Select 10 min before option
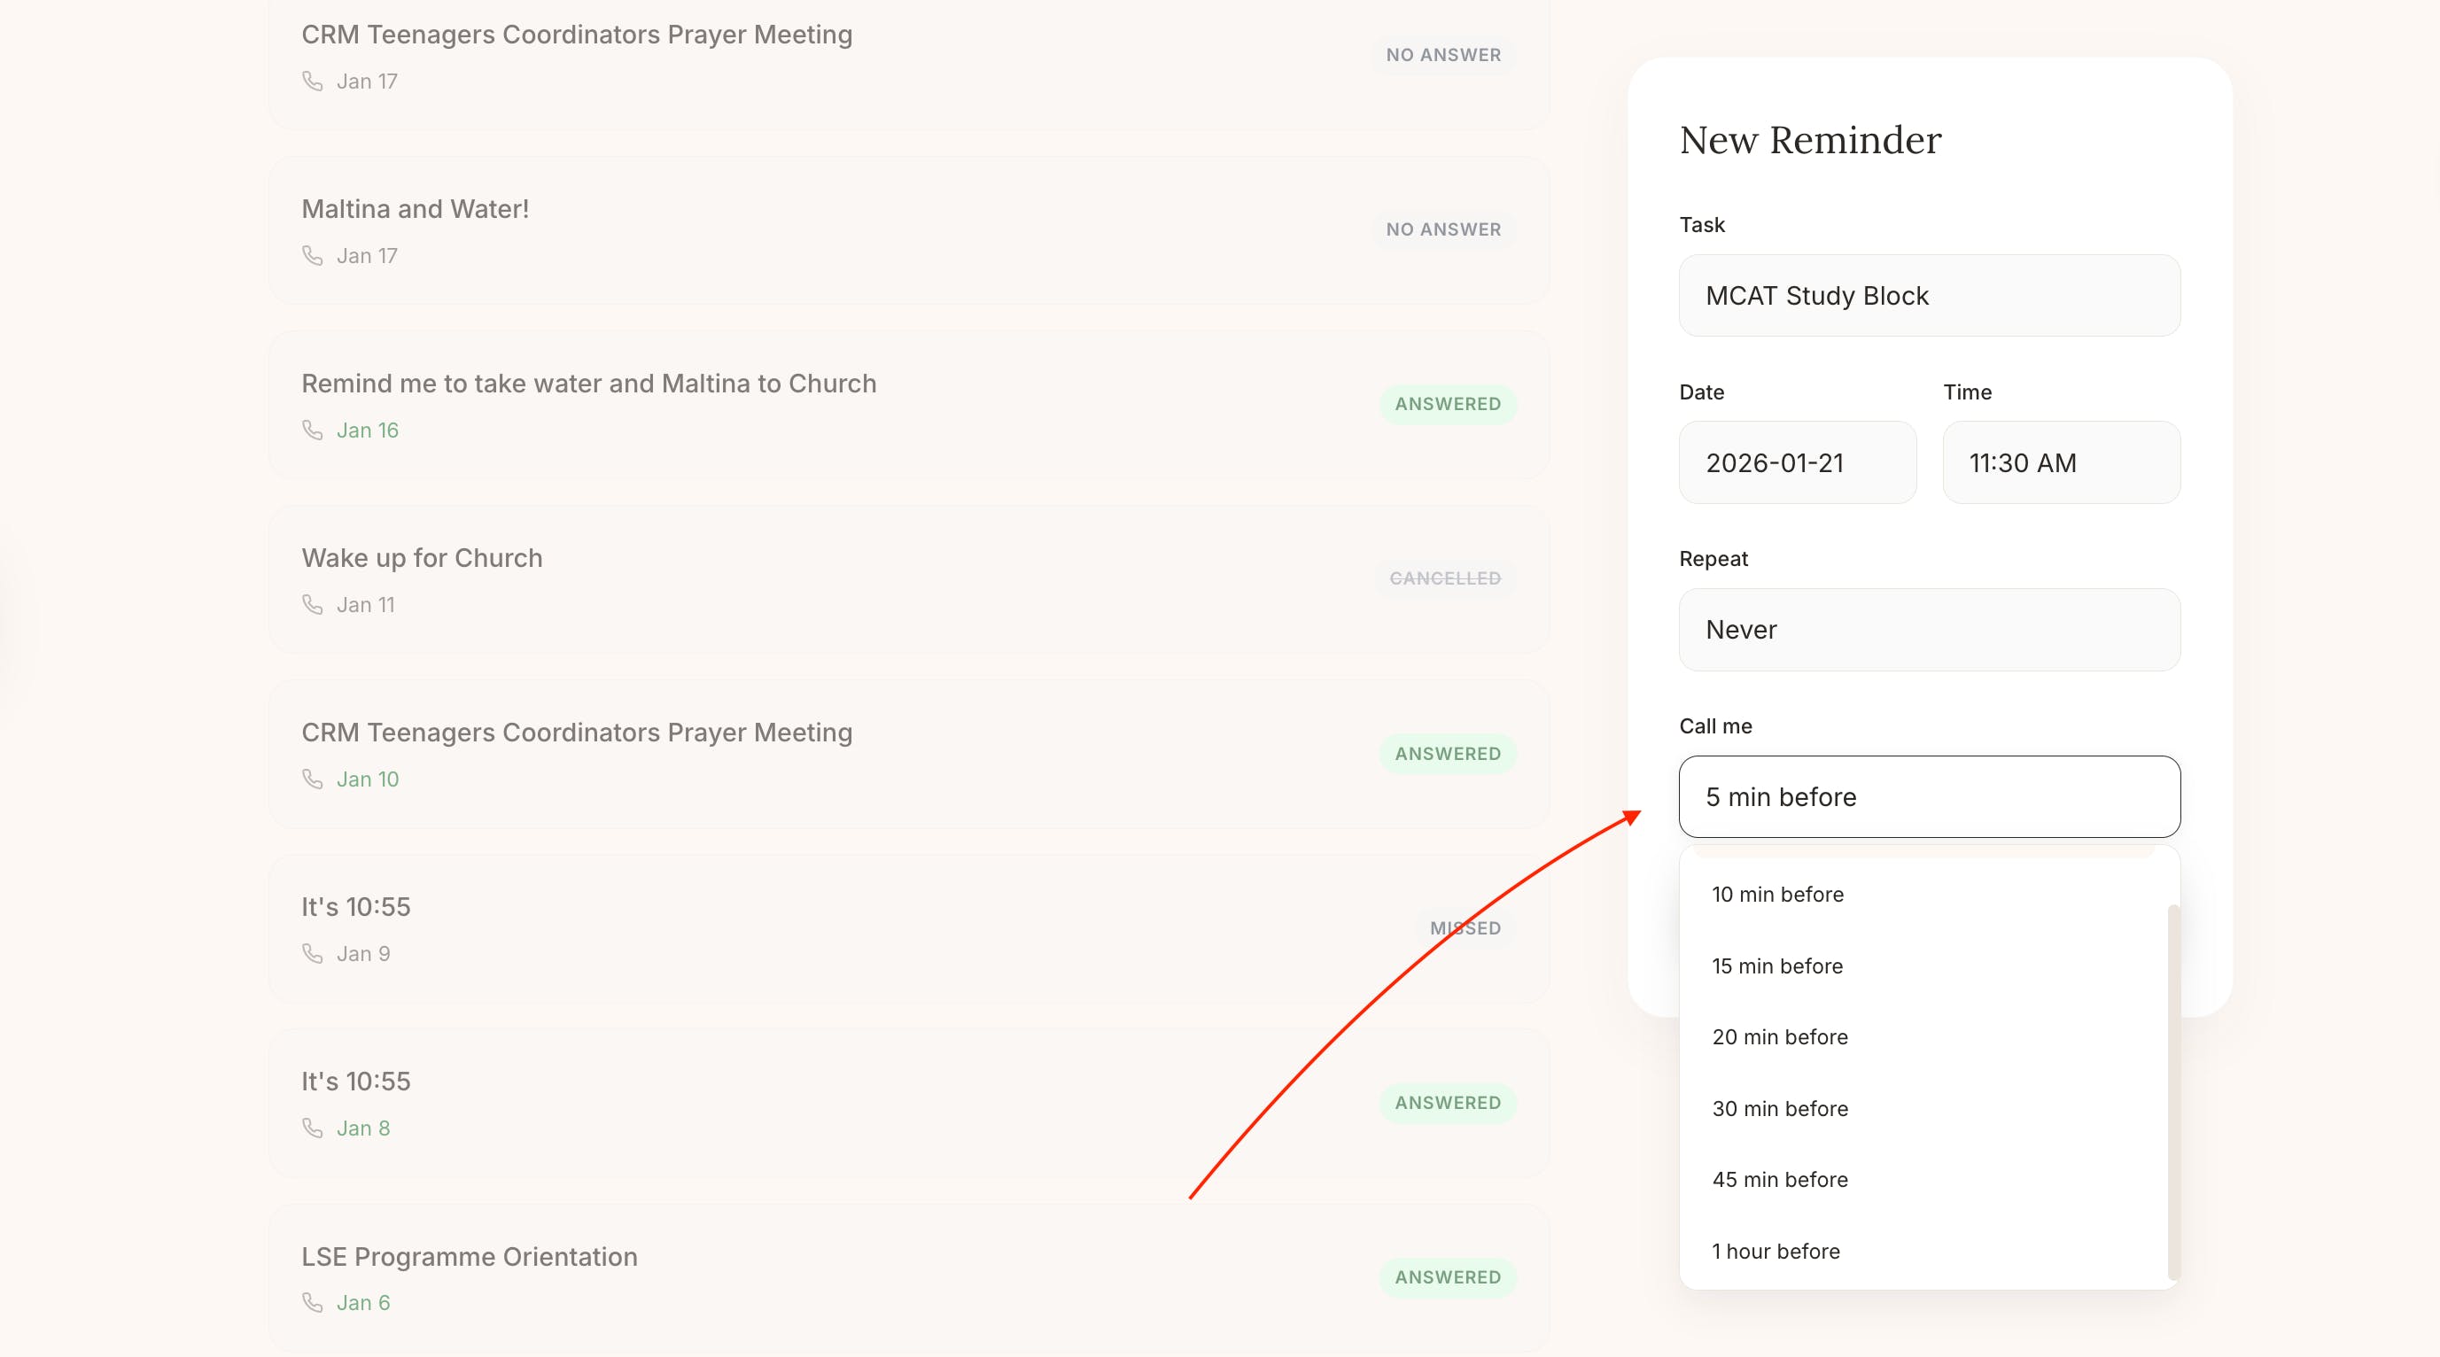Image resolution: width=2440 pixels, height=1357 pixels. pyautogui.click(x=1777, y=894)
